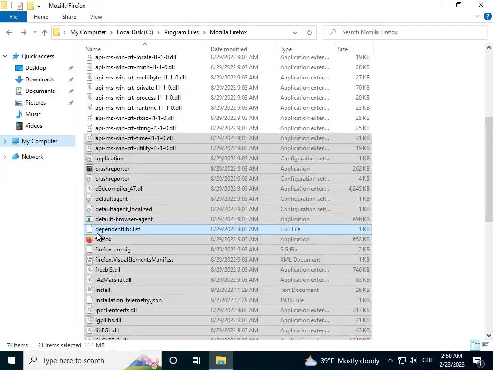Open the address bar history dropdown
This screenshot has height=370, width=493.
click(295, 32)
